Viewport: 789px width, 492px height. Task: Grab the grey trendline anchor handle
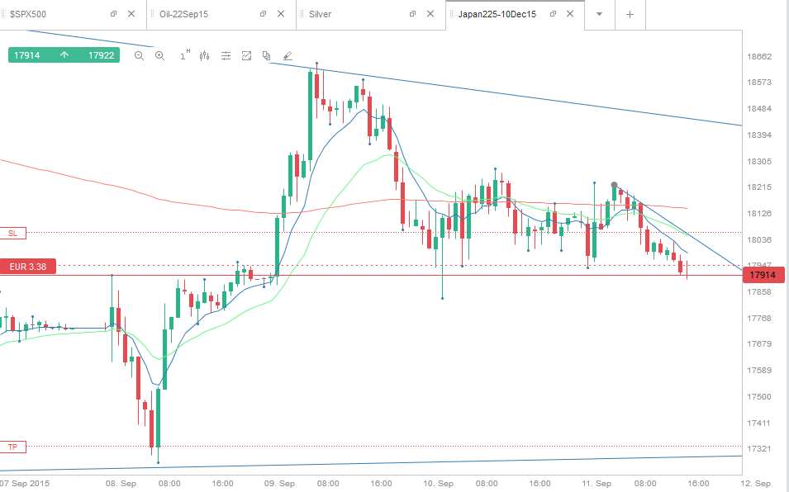pyautogui.click(x=614, y=185)
